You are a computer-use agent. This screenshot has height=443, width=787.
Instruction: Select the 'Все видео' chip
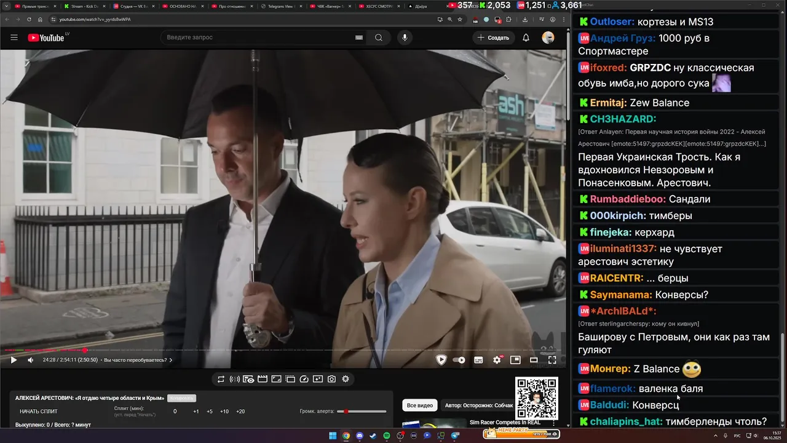click(420, 405)
